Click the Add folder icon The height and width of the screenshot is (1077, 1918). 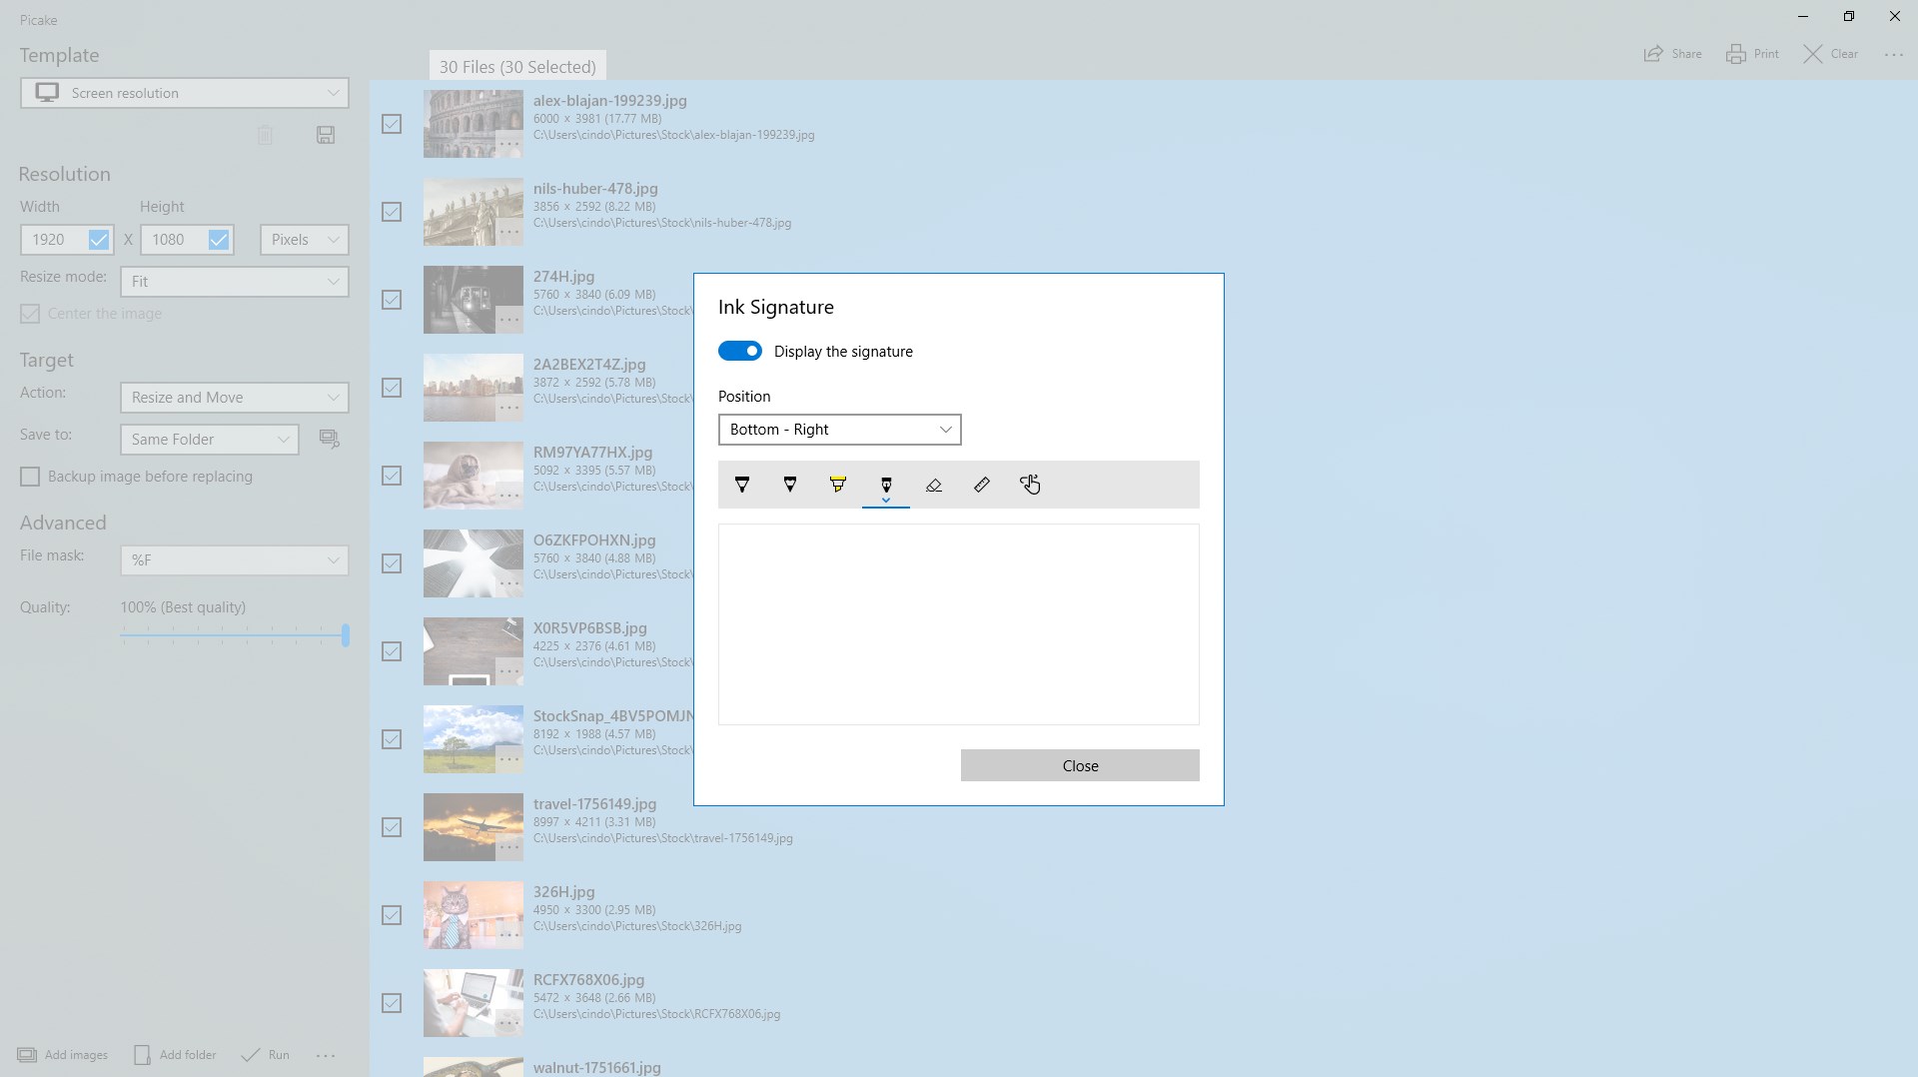142,1055
